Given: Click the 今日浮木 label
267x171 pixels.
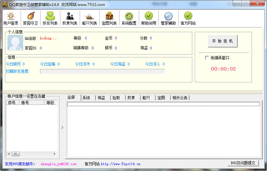Looking at the screenshot, I should (x=83, y=64).
